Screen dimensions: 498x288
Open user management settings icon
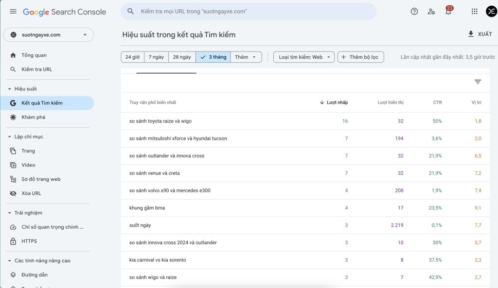[x=431, y=12]
